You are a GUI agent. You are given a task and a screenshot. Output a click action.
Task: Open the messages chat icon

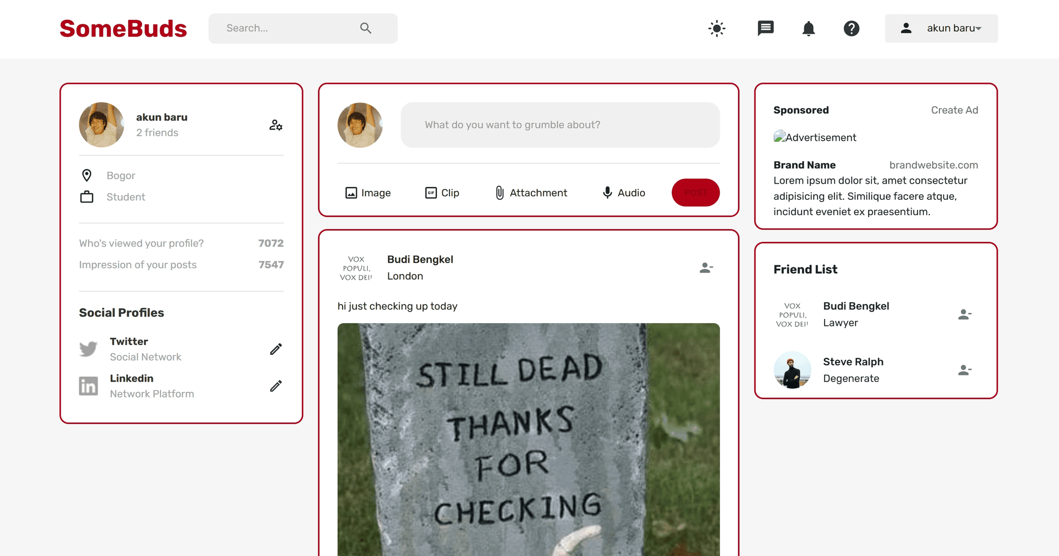pos(766,28)
